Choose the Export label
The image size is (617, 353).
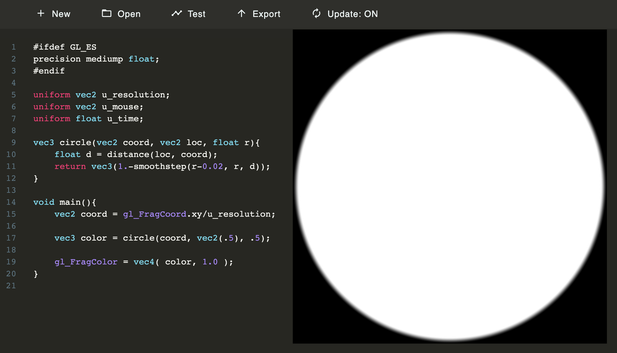pyautogui.click(x=267, y=14)
